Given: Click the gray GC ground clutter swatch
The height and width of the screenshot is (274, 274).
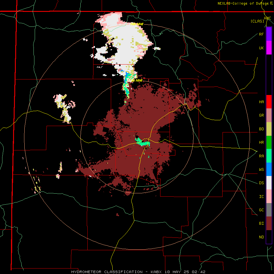Looking at the screenshot, I should click(269, 210).
